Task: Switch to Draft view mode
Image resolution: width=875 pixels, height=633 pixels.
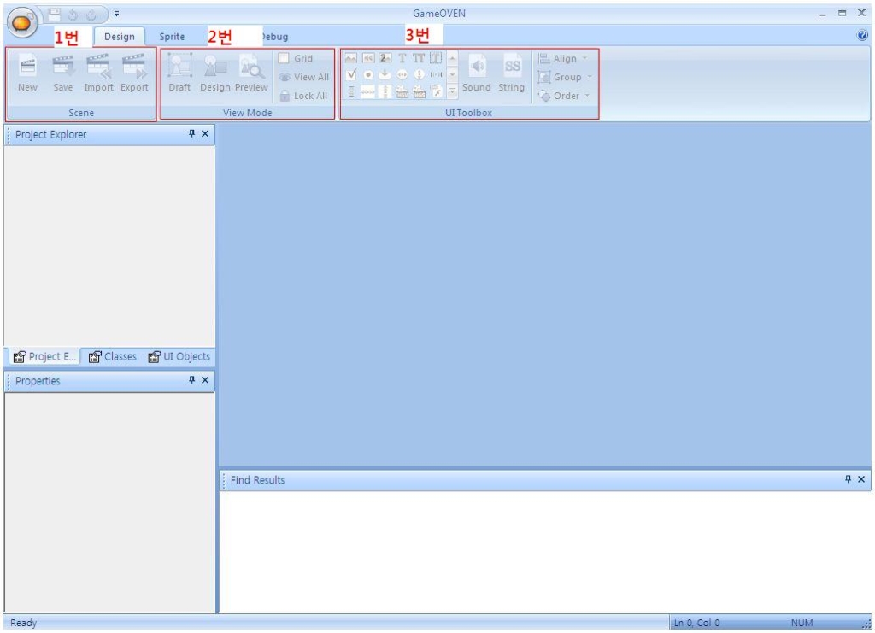Action: point(179,73)
